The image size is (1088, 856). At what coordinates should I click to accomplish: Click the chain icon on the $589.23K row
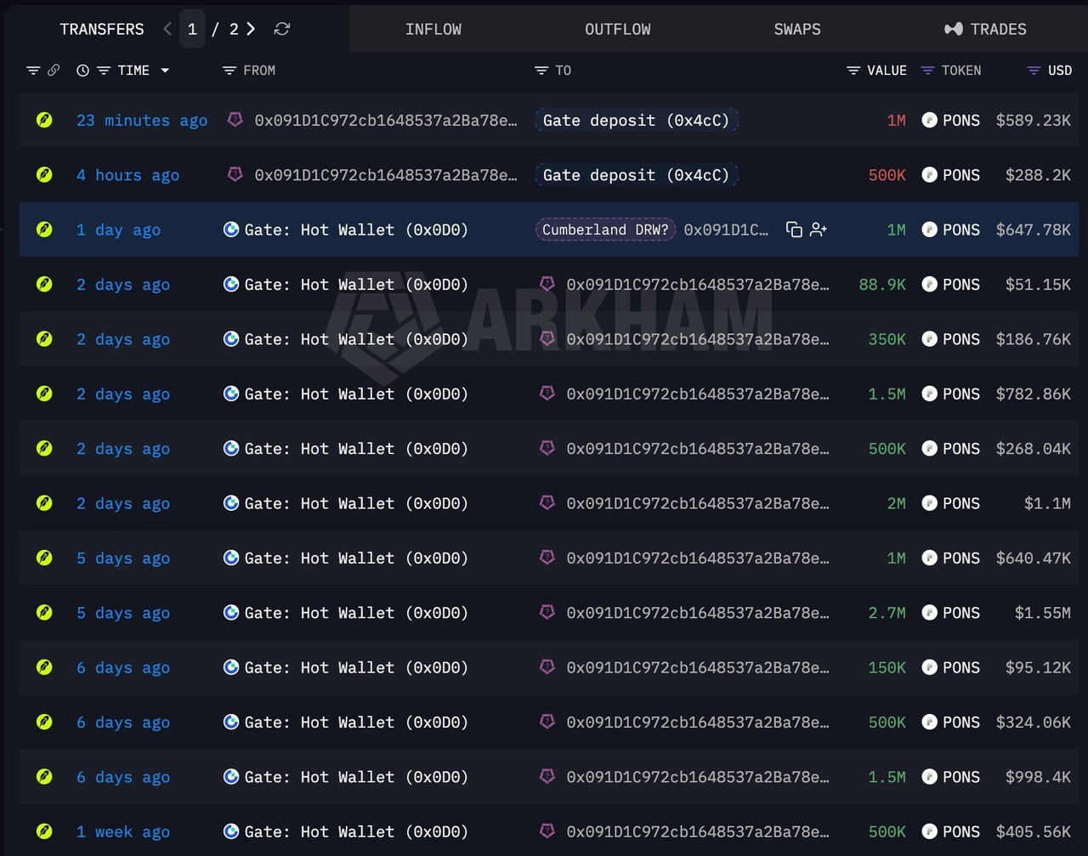(44, 121)
